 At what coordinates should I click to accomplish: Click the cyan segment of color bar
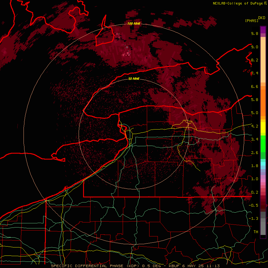pyautogui.click(x=263, y=164)
